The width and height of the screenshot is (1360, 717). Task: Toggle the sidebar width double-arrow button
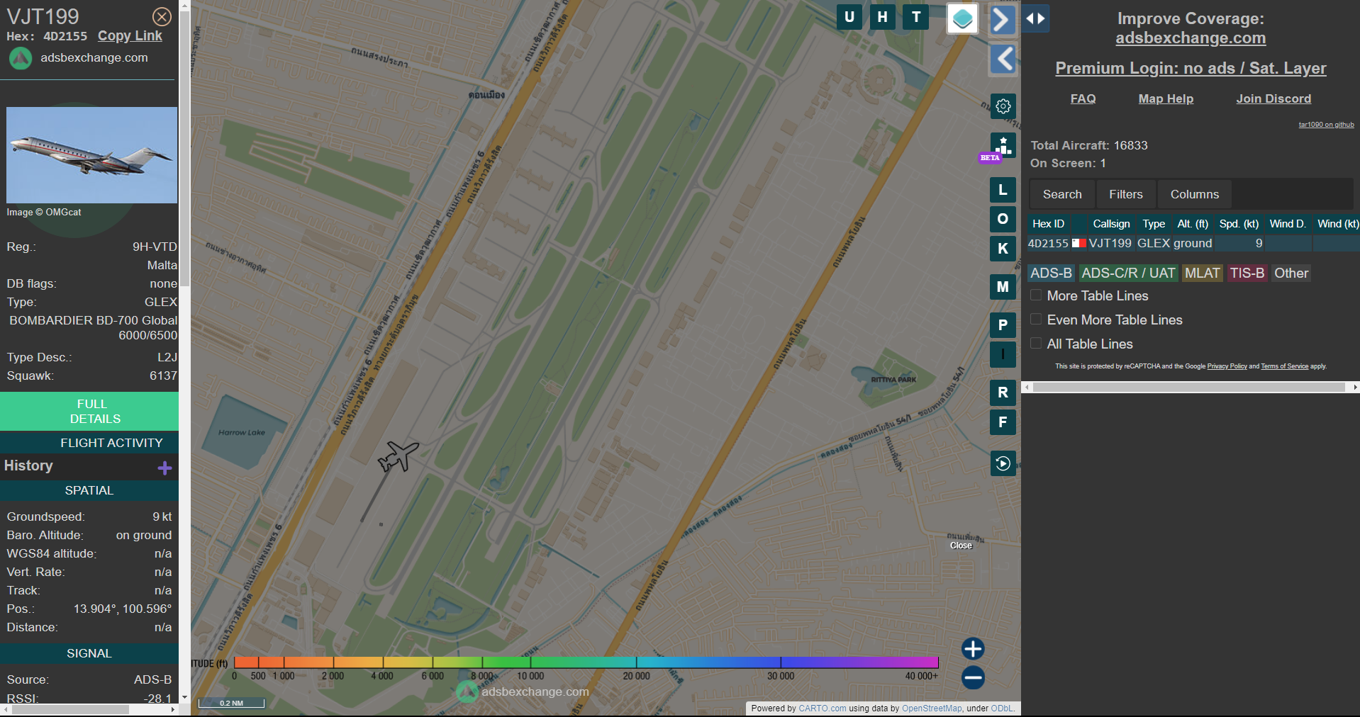1035,18
